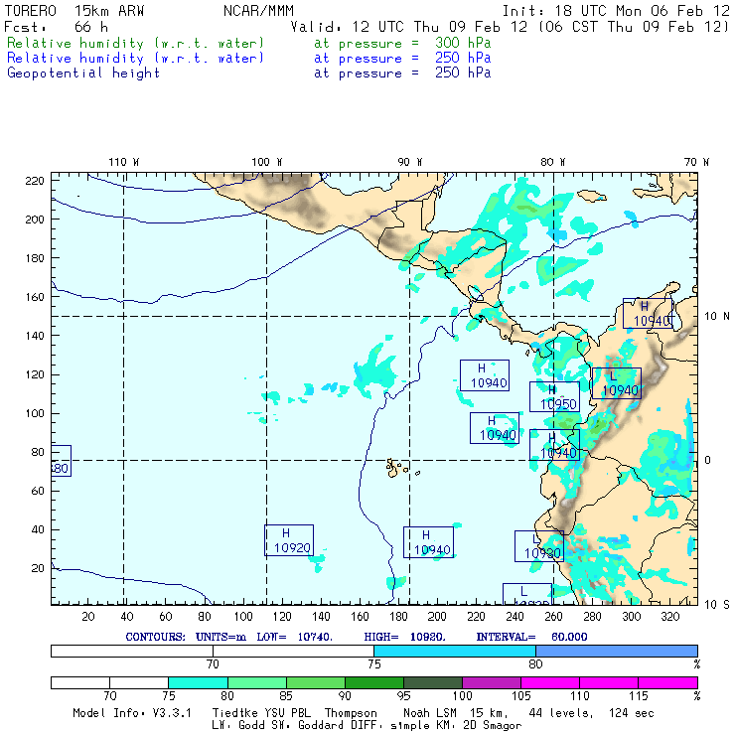
Task: Choose the purple 100–105 colorbar swatch
Action: pyautogui.click(x=492, y=682)
